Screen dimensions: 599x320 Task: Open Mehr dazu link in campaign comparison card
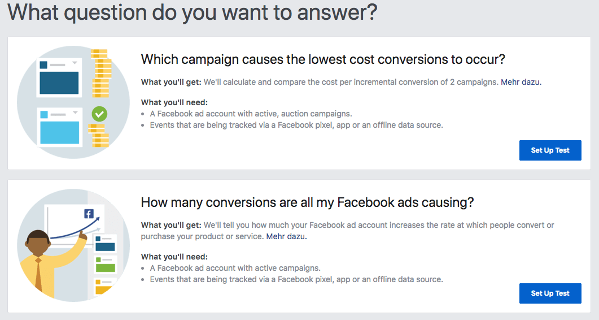[521, 82]
